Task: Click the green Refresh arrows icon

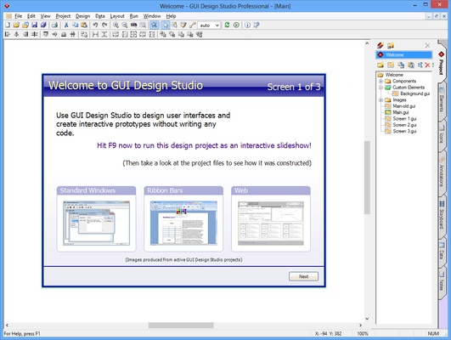Action: point(227,25)
